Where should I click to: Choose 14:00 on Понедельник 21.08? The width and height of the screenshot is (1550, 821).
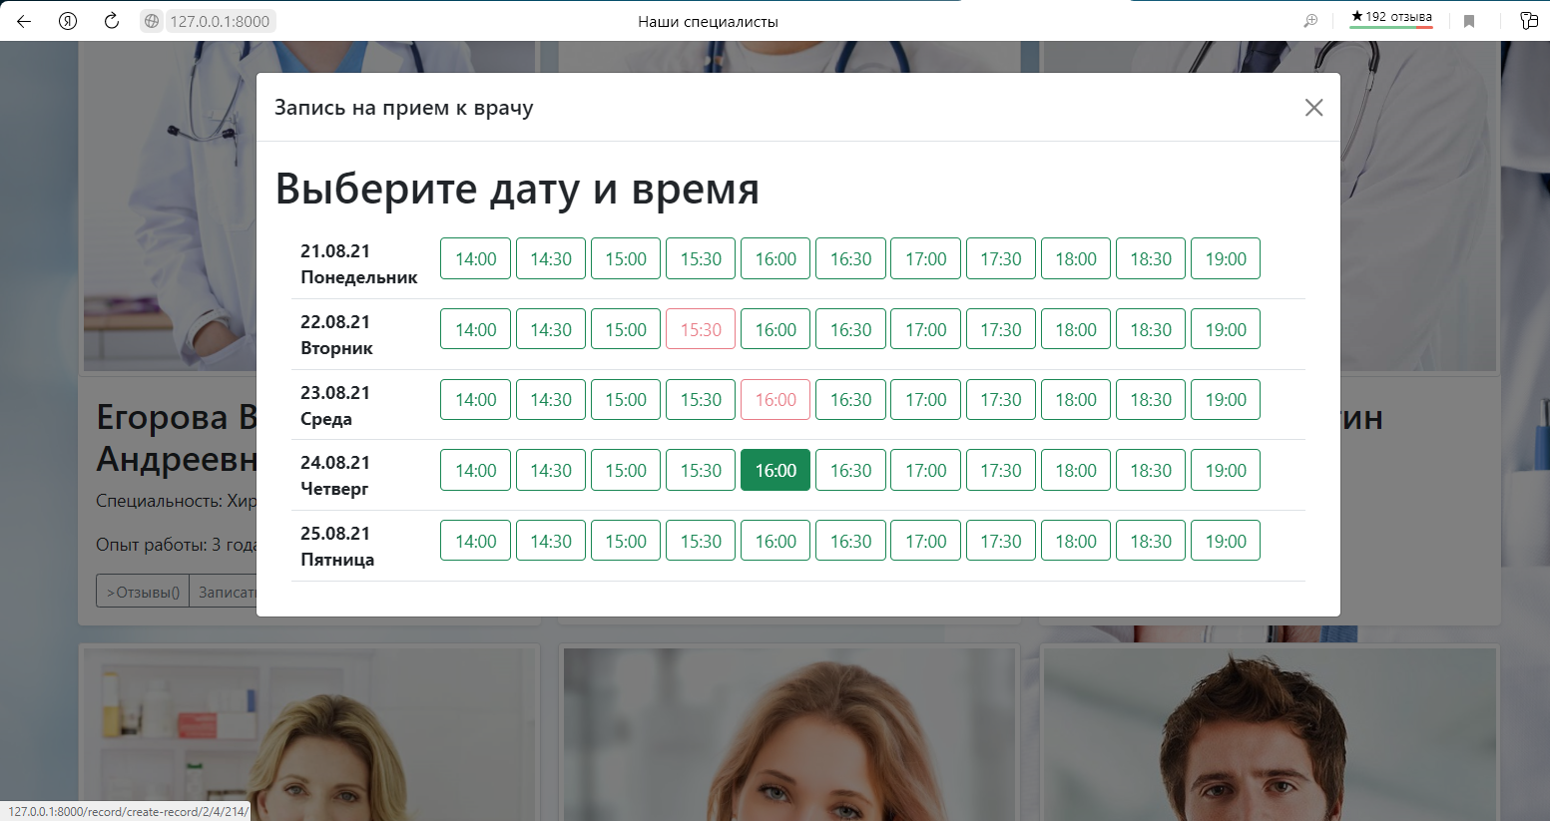pos(475,257)
